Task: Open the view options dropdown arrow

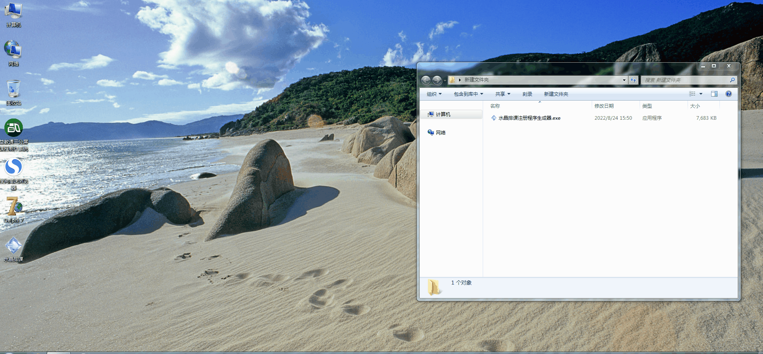Action: 701,94
